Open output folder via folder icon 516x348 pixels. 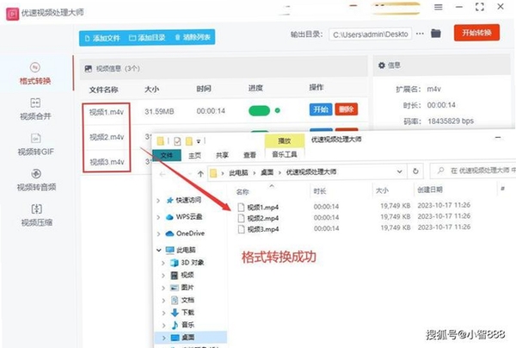[x=436, y=34]
